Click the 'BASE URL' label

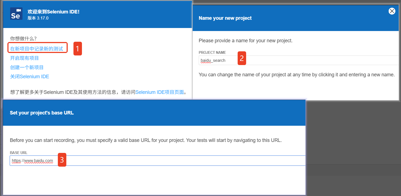pos(19,153)
